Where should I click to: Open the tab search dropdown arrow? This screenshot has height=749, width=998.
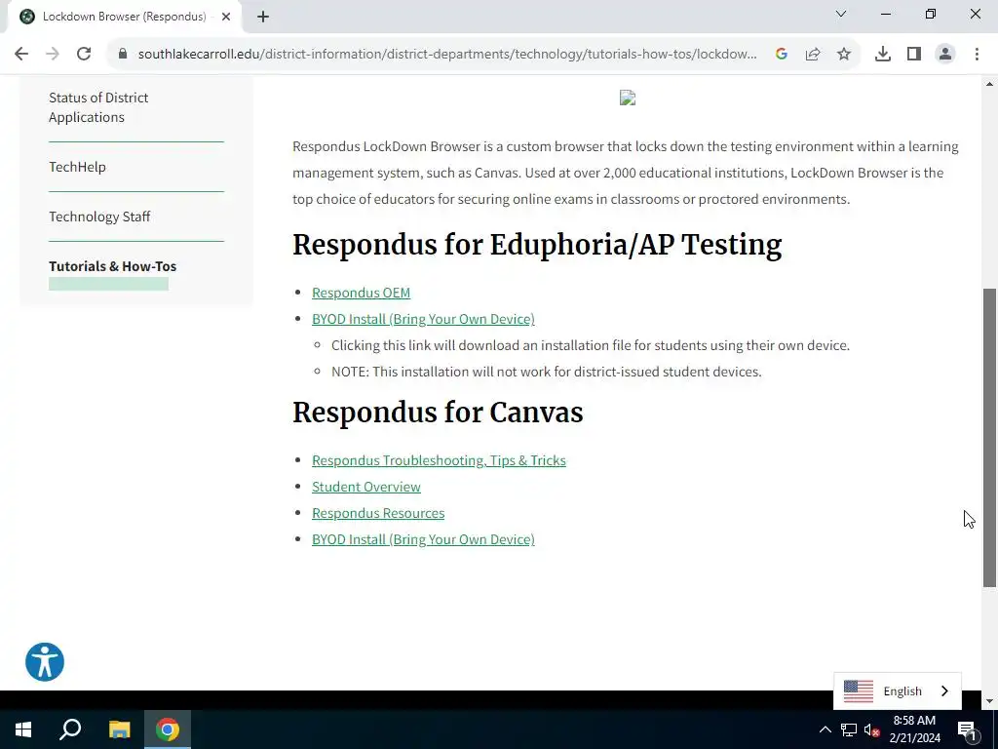pos(841,14)
